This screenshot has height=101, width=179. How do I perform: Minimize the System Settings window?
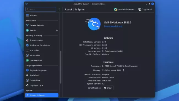point(146,4)
